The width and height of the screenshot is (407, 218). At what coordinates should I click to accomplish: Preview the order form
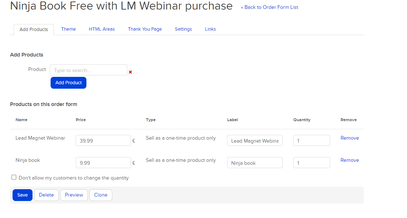74,195
